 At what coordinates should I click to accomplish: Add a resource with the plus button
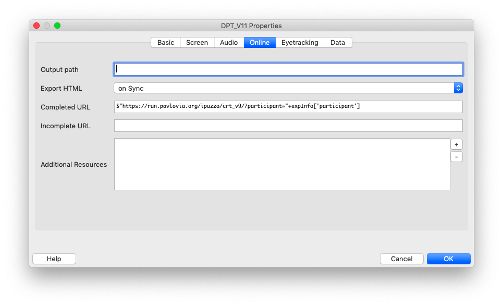[456, 144]
